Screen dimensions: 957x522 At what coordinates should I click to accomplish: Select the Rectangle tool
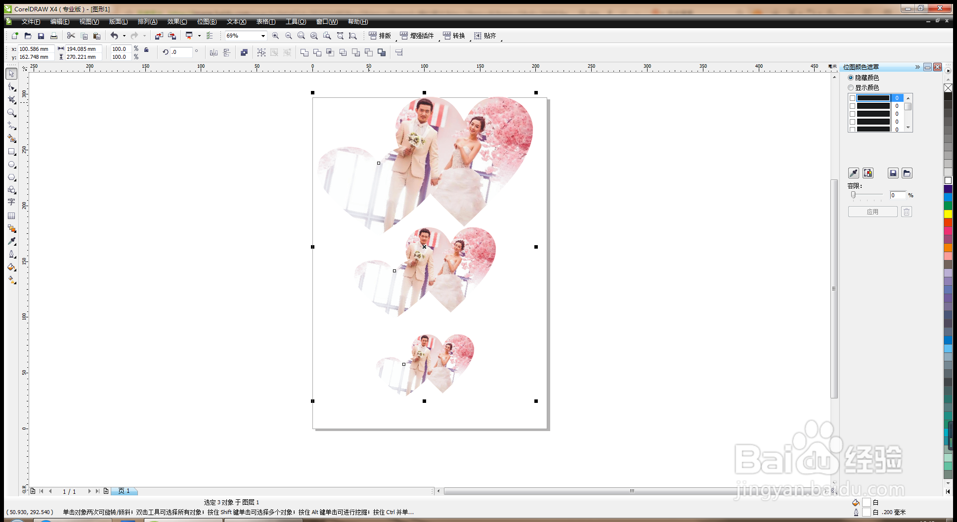(x=11, y=151)
